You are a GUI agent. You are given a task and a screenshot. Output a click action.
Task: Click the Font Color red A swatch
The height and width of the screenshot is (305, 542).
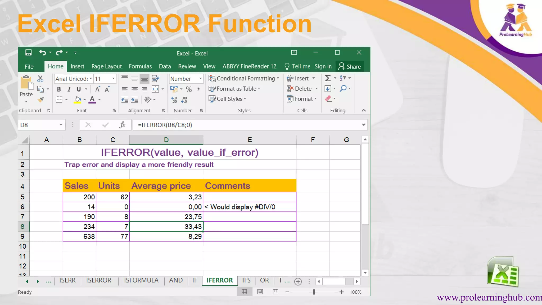(92, 100)
